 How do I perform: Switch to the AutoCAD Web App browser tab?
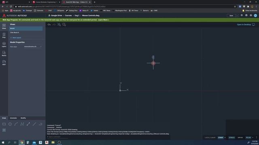(x=76, y=2)
